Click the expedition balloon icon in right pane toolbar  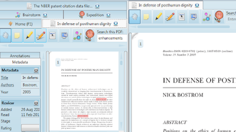tap(219, 17)
